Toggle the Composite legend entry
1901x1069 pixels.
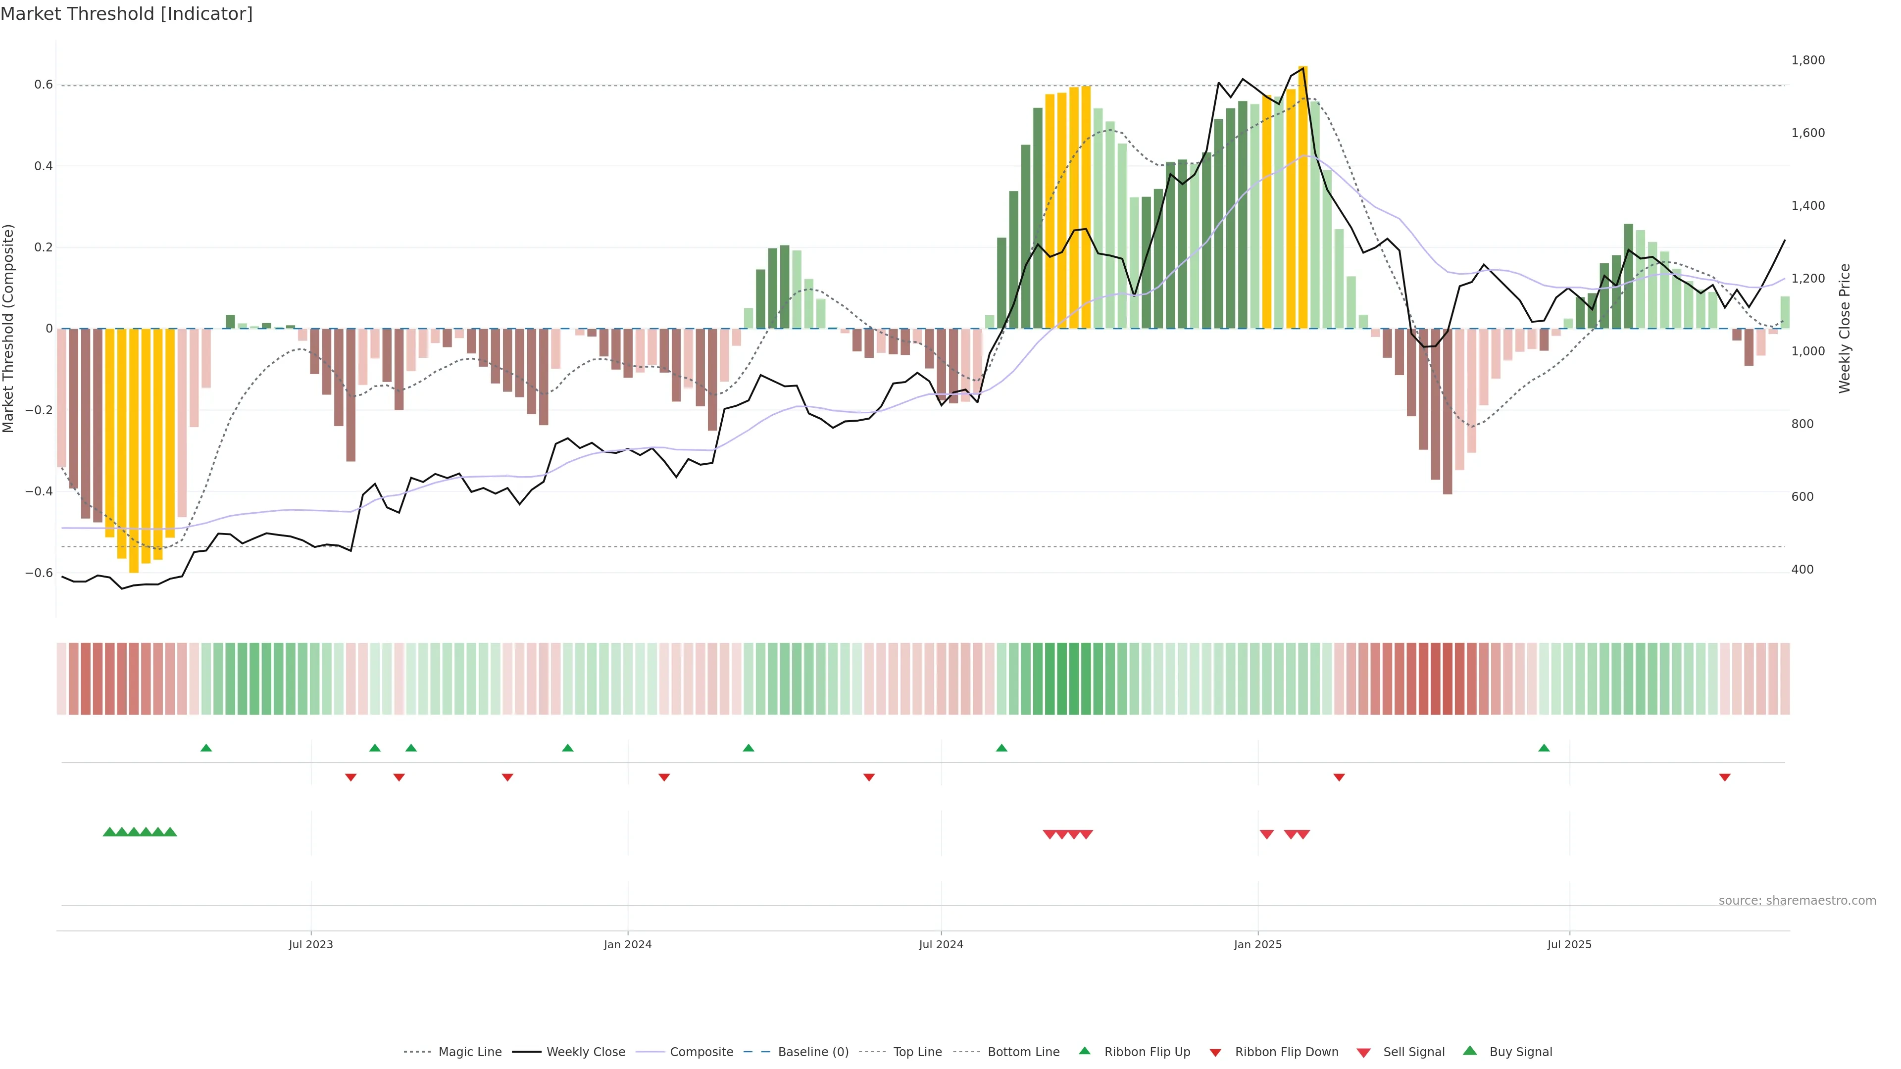tap(701, 1052)
